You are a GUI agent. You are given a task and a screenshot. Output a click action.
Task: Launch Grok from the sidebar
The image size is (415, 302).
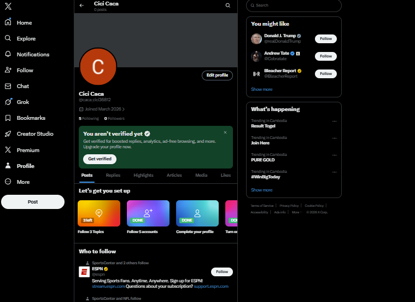click(16, 102)
